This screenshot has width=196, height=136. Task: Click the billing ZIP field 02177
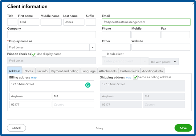coord(30,104)
